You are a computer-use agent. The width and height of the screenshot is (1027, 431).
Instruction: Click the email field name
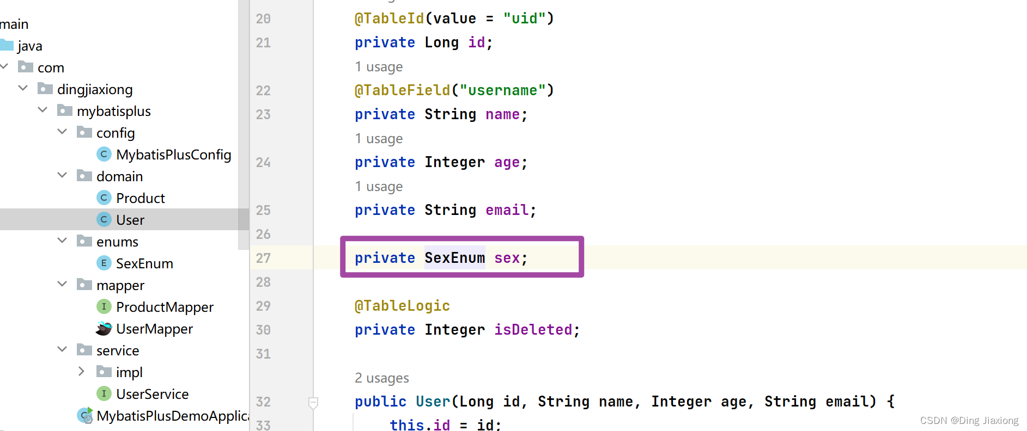tap(507, 210)
